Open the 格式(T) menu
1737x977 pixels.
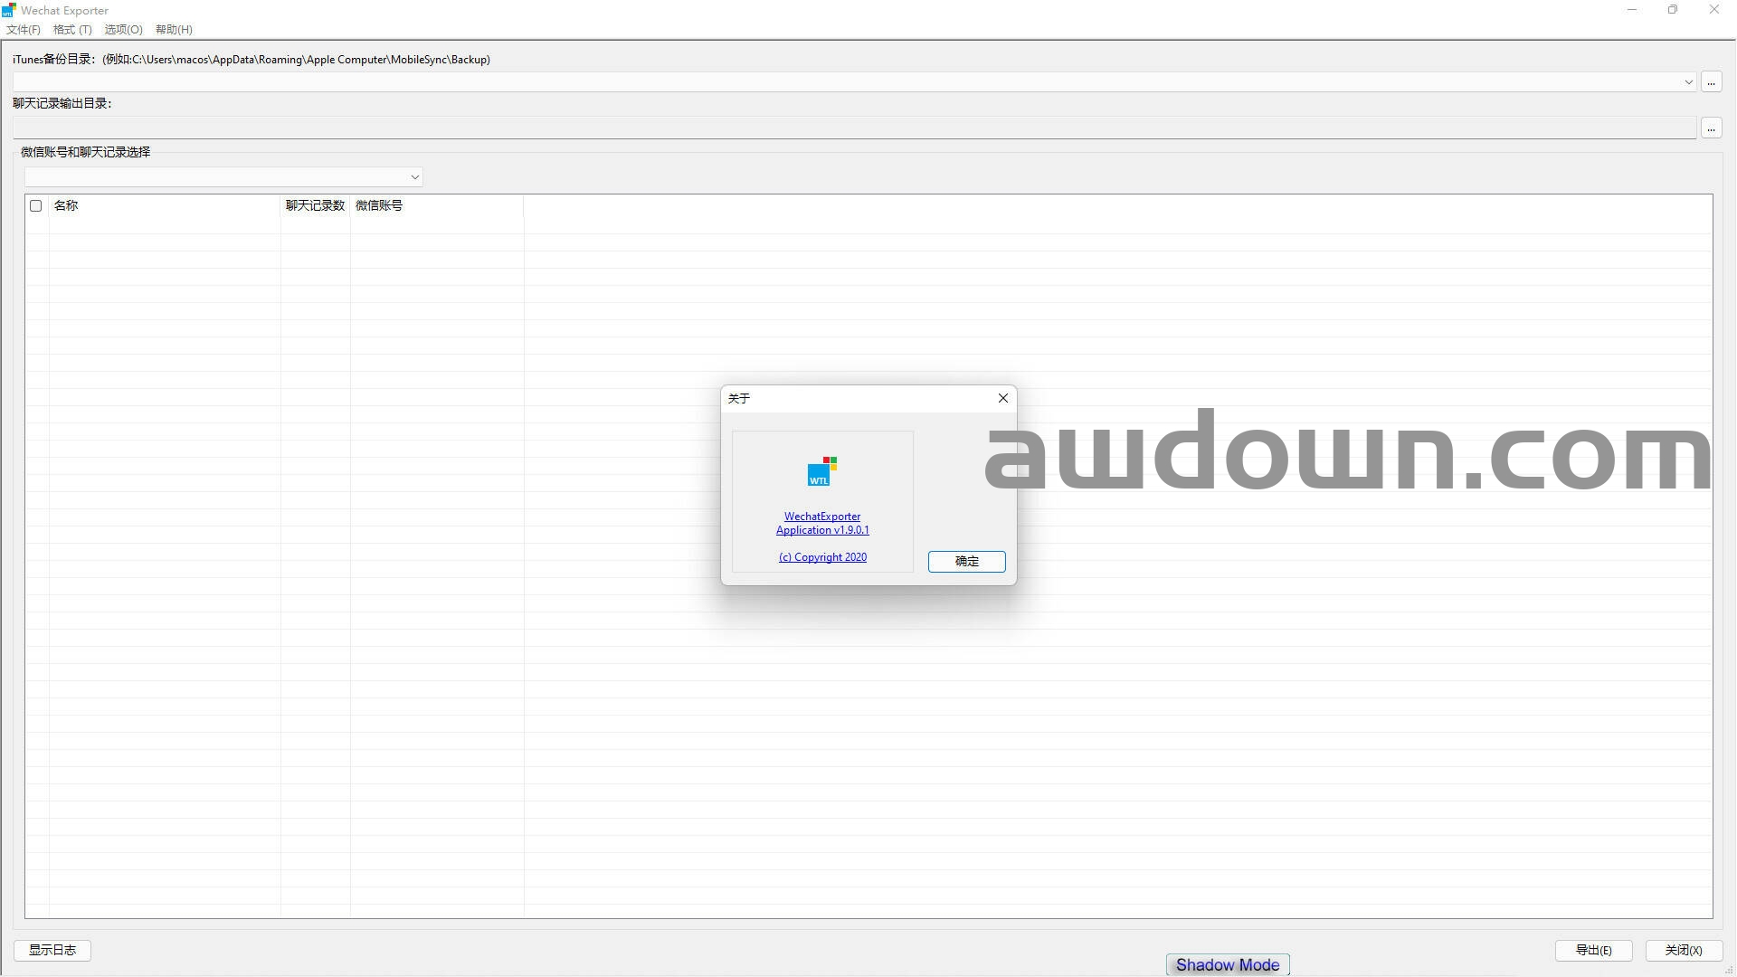[72, 30]
